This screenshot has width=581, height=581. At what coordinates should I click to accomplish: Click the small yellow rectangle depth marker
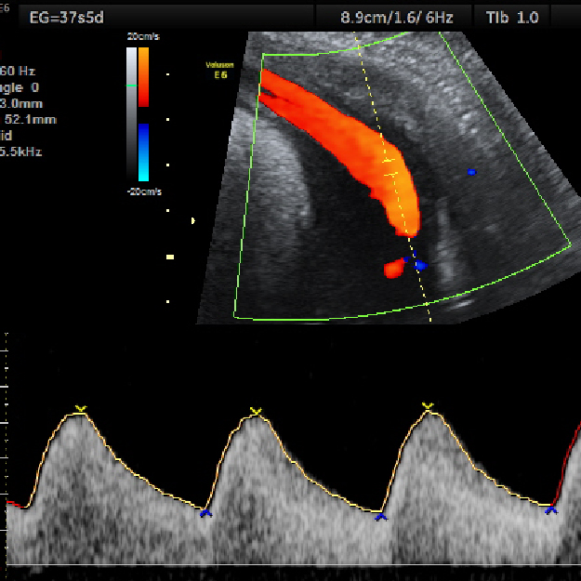170,256
